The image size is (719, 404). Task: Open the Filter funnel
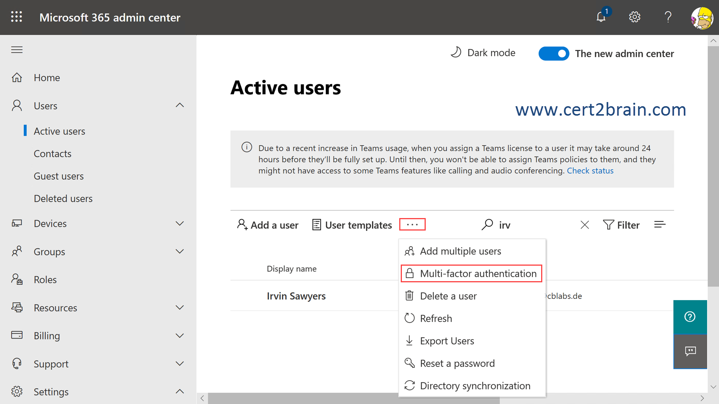pyautogui.click(x=621, y=225)
